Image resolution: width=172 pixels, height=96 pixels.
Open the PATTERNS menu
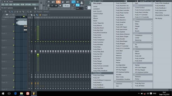(16, 5)
